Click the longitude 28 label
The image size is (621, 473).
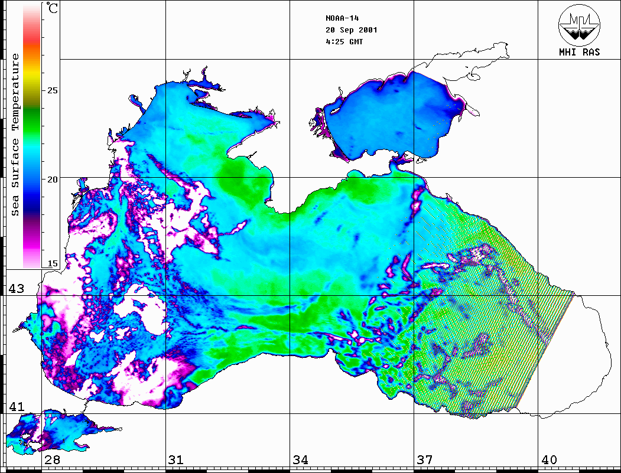pos(52,460)
